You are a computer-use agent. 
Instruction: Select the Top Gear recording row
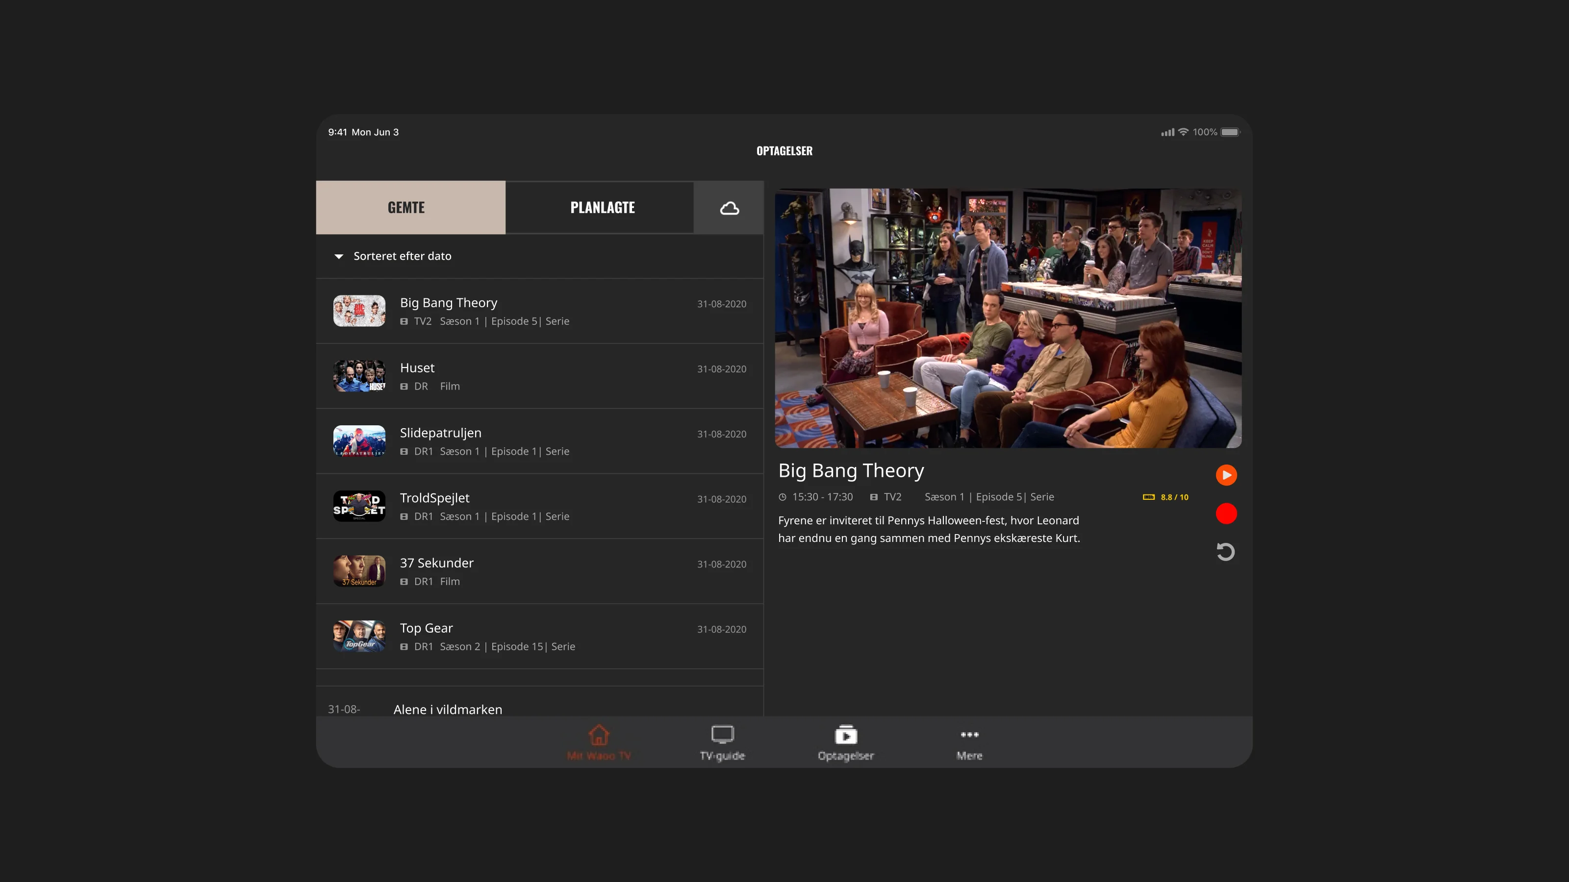point(540,637)
